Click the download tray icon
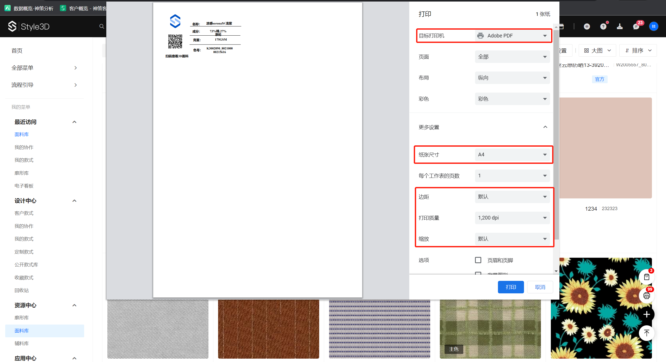 [620, 27]
